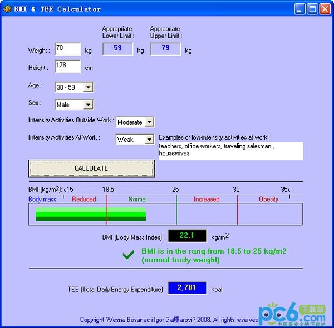Click the 'TEE (Total Daily Energy Expenditure) :' label
This screenshot has width=334, height=328.
click(116, 289)
